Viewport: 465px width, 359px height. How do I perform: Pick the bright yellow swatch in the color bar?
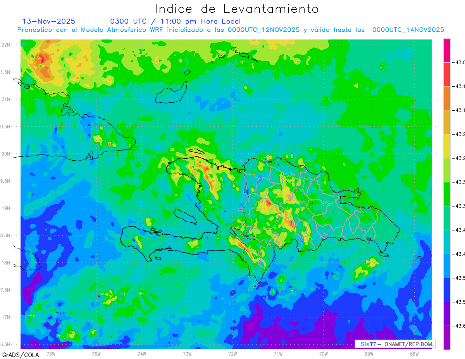click(x=447, y=146)
